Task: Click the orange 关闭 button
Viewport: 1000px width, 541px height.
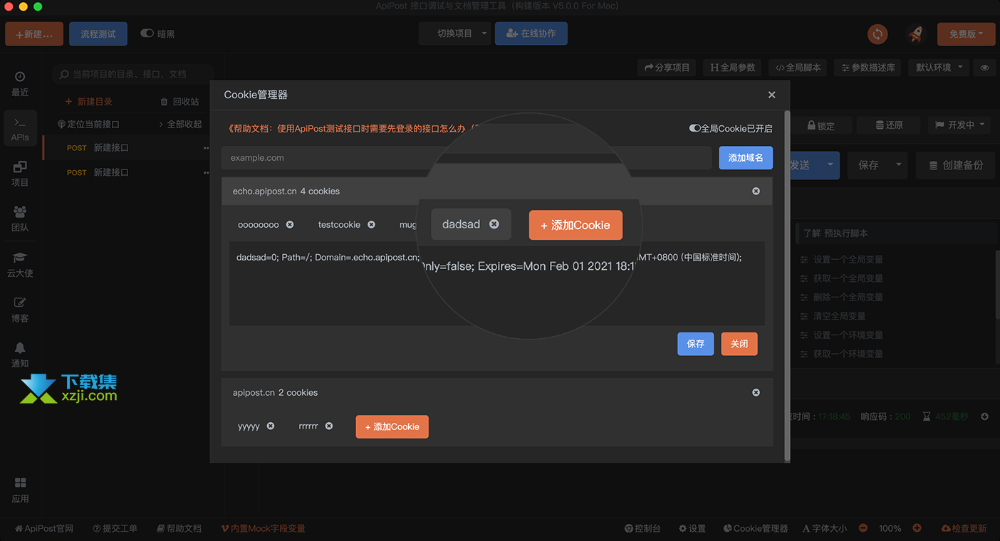Action: (739, 344)
